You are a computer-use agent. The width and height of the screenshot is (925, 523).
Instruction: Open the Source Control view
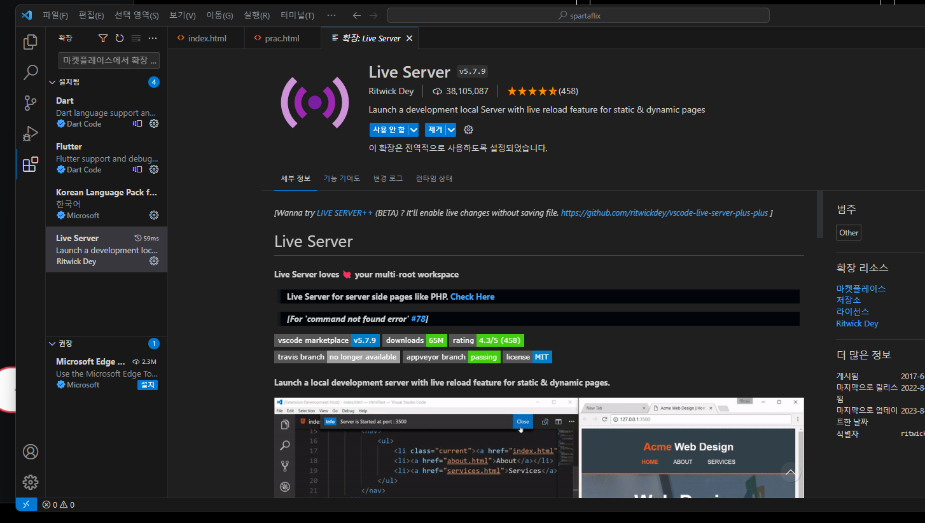click(x=31, y=103)
